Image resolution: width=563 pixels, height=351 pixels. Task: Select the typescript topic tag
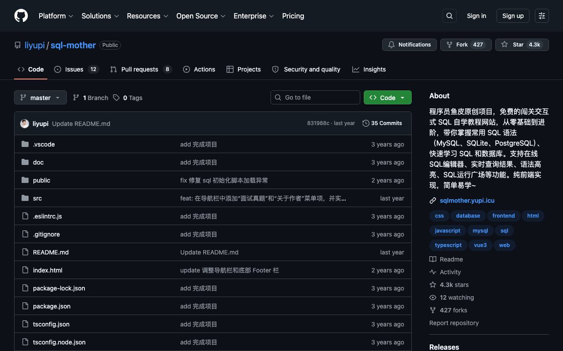pyautogui.click(x=448, y=245)
